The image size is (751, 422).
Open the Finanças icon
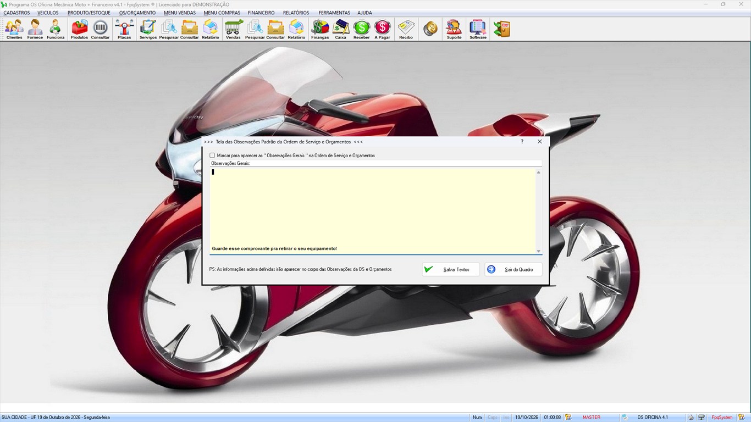(320, 29)
